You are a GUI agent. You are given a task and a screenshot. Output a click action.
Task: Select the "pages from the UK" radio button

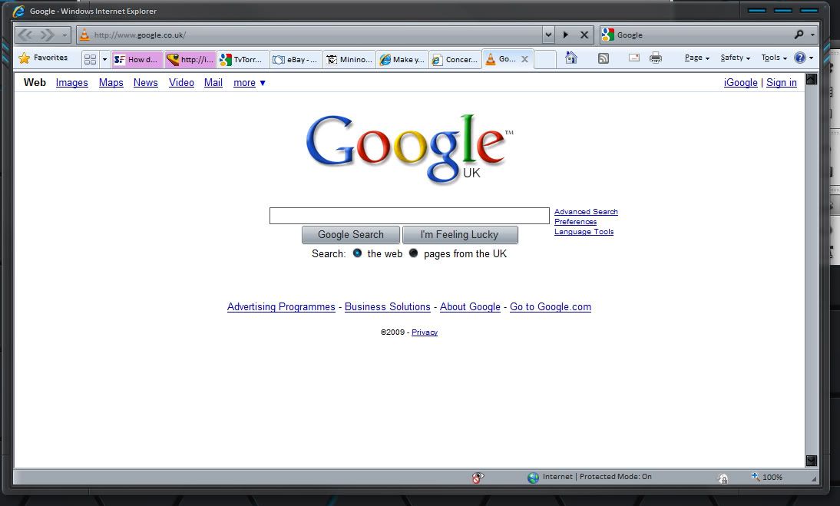[413, 253]
